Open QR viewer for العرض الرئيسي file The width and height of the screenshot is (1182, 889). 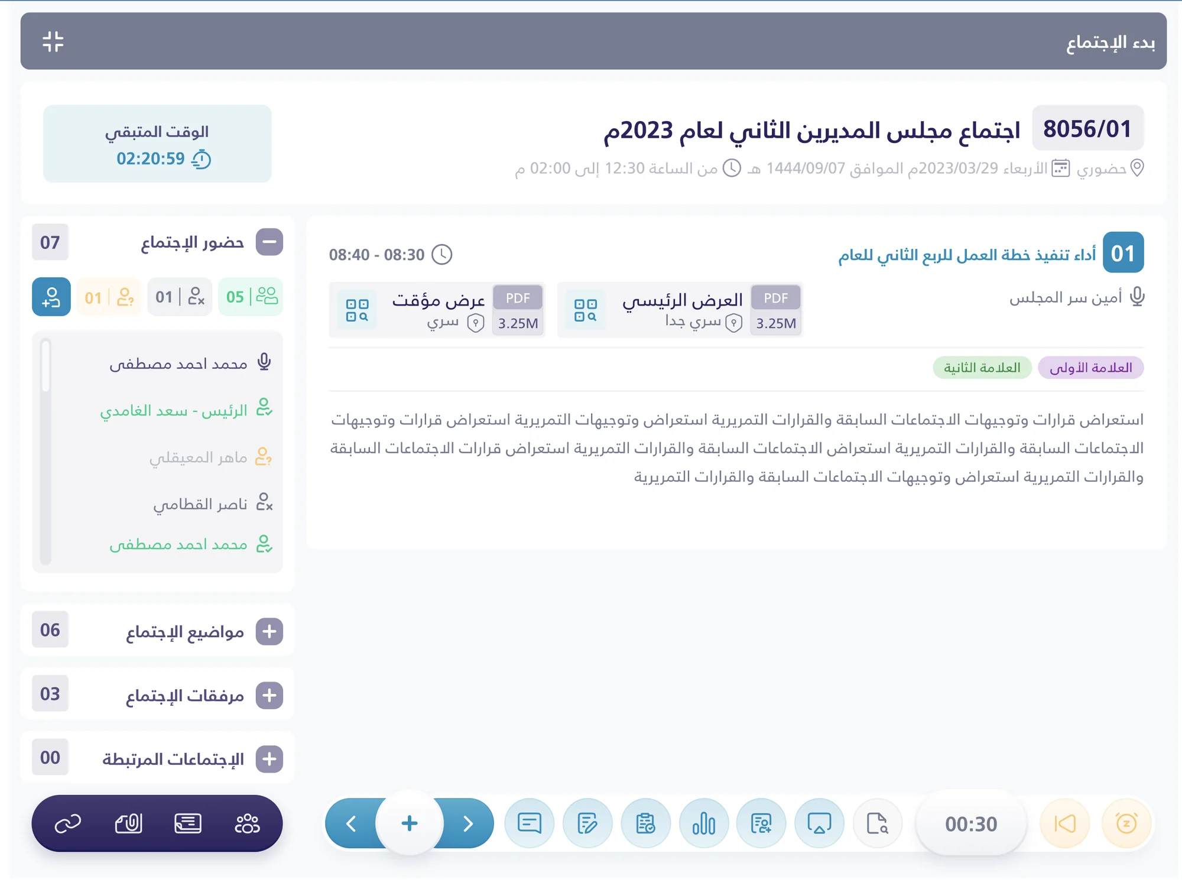[586, 310]
